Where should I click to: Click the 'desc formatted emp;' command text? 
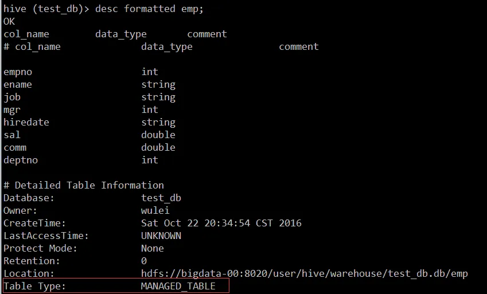point(149,9)
